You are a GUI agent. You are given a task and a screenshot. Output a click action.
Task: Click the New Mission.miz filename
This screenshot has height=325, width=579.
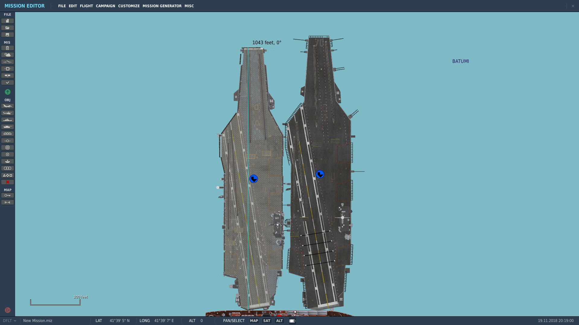coord(38,321)
